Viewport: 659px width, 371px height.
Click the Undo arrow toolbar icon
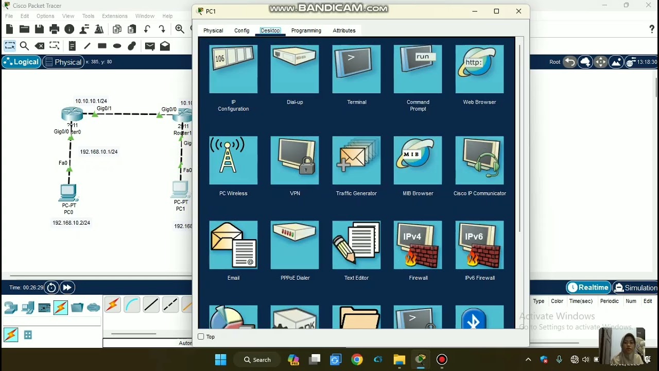[147, 29]
